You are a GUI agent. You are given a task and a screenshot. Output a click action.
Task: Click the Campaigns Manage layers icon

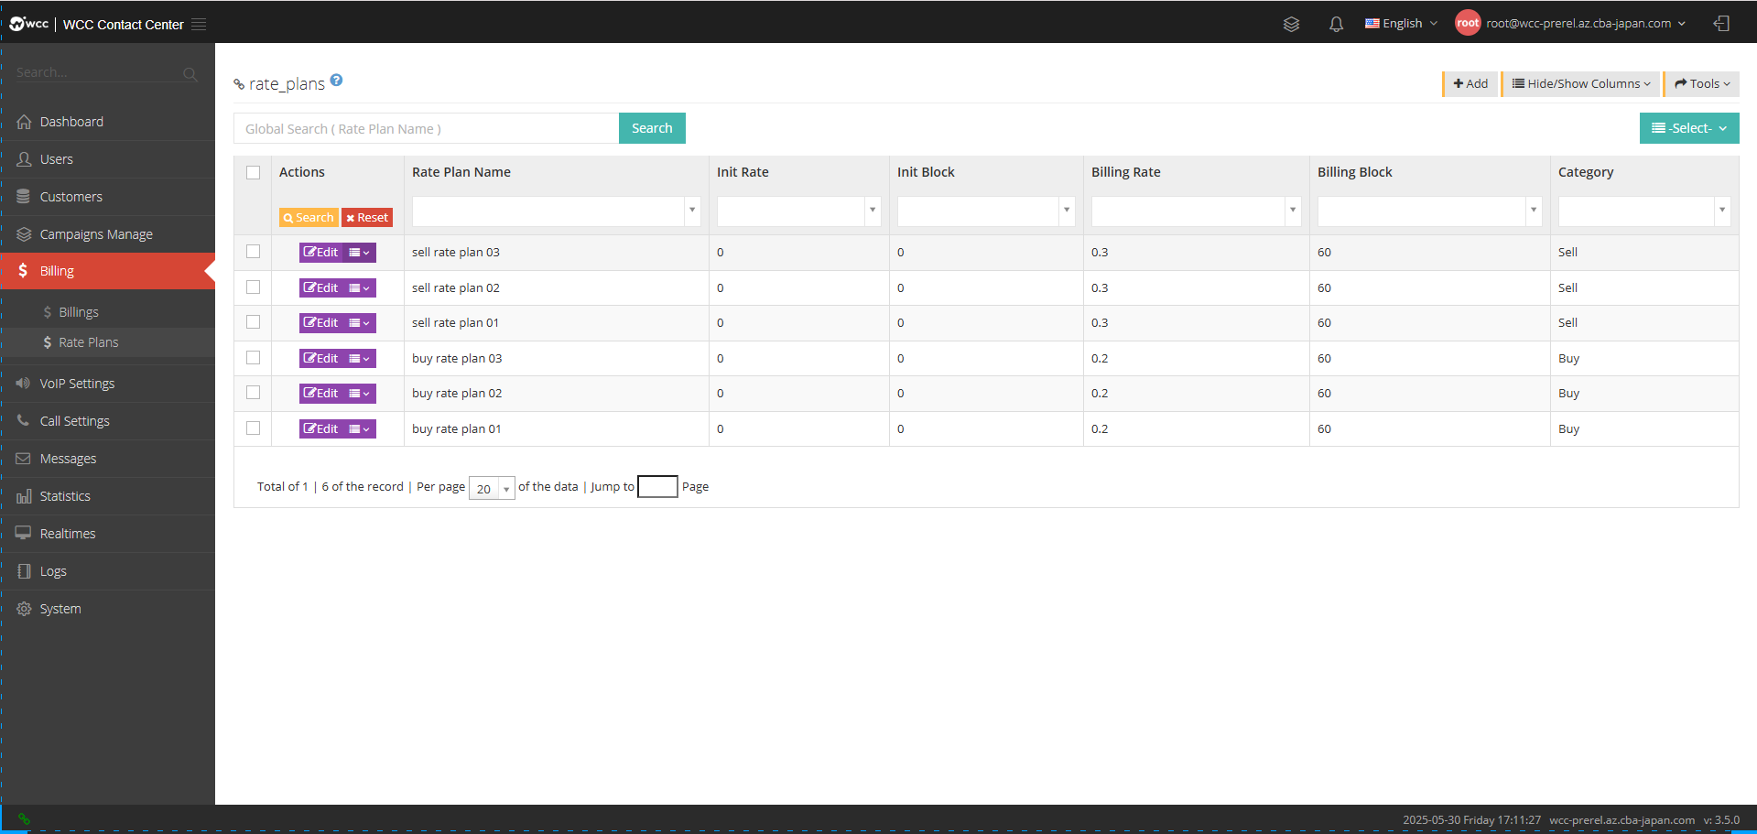click(x=24, y=234)
